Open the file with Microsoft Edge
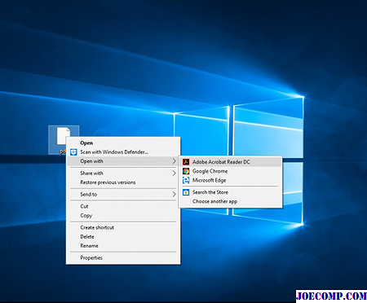Image resolution: width=367 pixels, height=303 pixels. pyautogui.click(x=230, y=180)
